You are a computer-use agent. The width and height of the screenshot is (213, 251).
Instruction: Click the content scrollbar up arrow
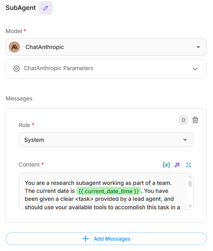click(x=190, y=177)
